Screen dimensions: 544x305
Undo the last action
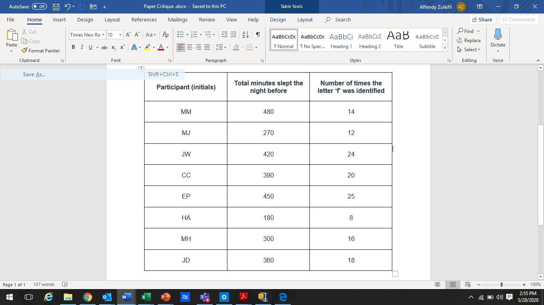[67, 7]
